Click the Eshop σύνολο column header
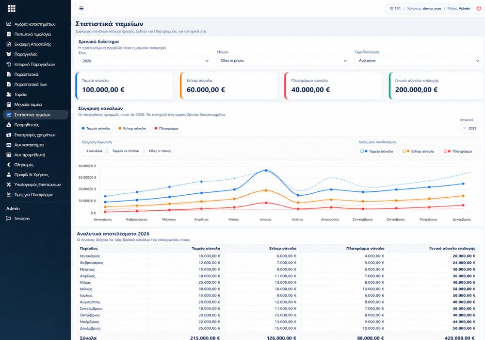Viewport: 485px width, 340px height. [283, 248]
